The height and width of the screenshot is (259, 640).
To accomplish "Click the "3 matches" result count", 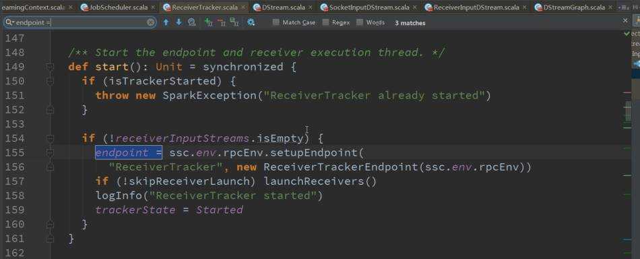I will click(410, 23).
